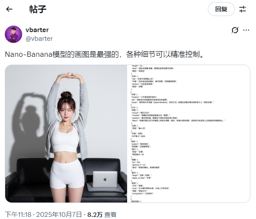The height and width of the screenshot is (219, 256).
Task: Click the 帖子 page header title
Action: (38, 9)
